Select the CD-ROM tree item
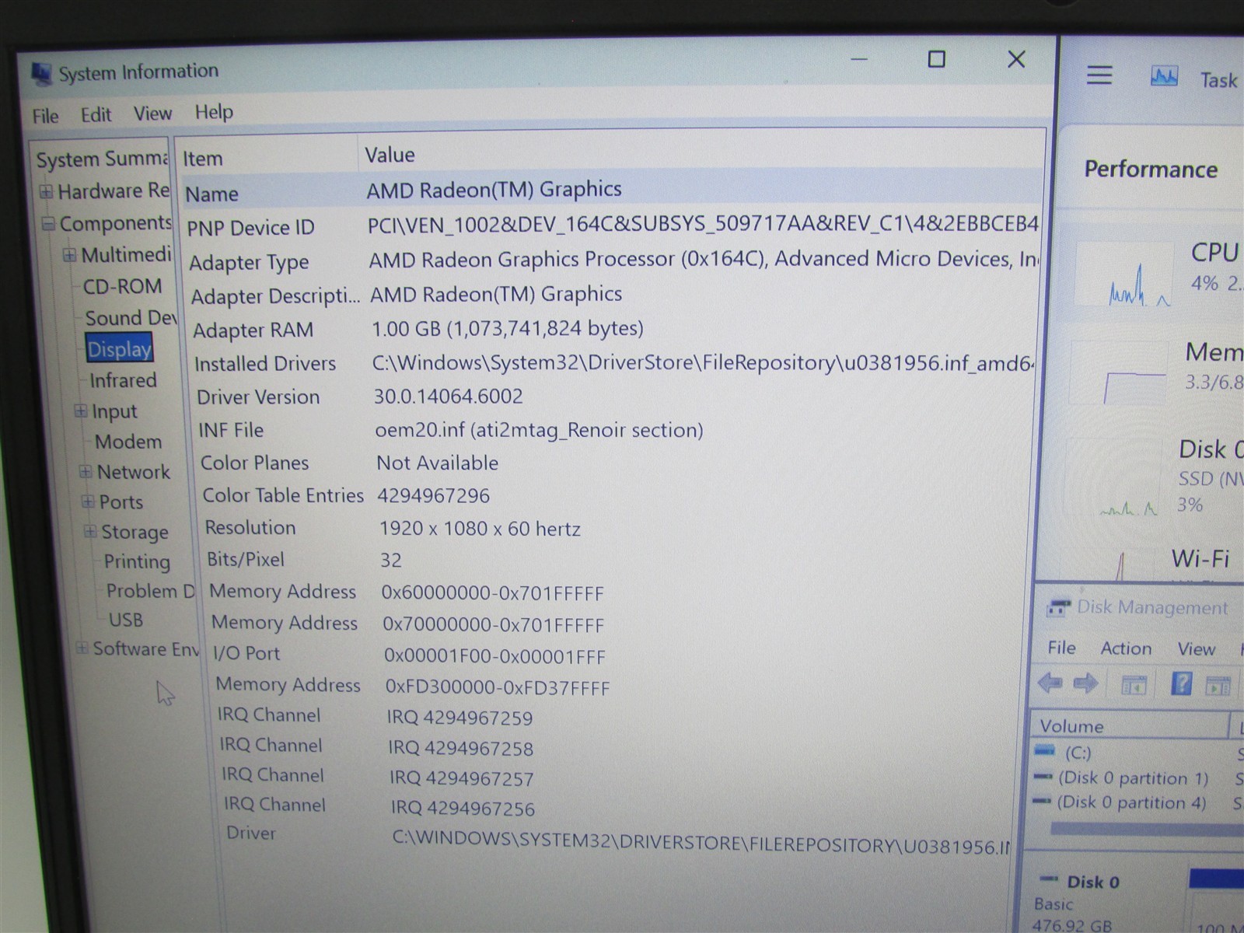Screen dimensions: 1244x933 (122, 287)
